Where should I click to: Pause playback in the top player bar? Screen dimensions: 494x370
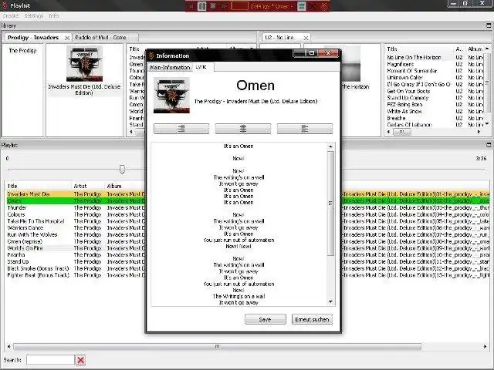tap(202, 6)
